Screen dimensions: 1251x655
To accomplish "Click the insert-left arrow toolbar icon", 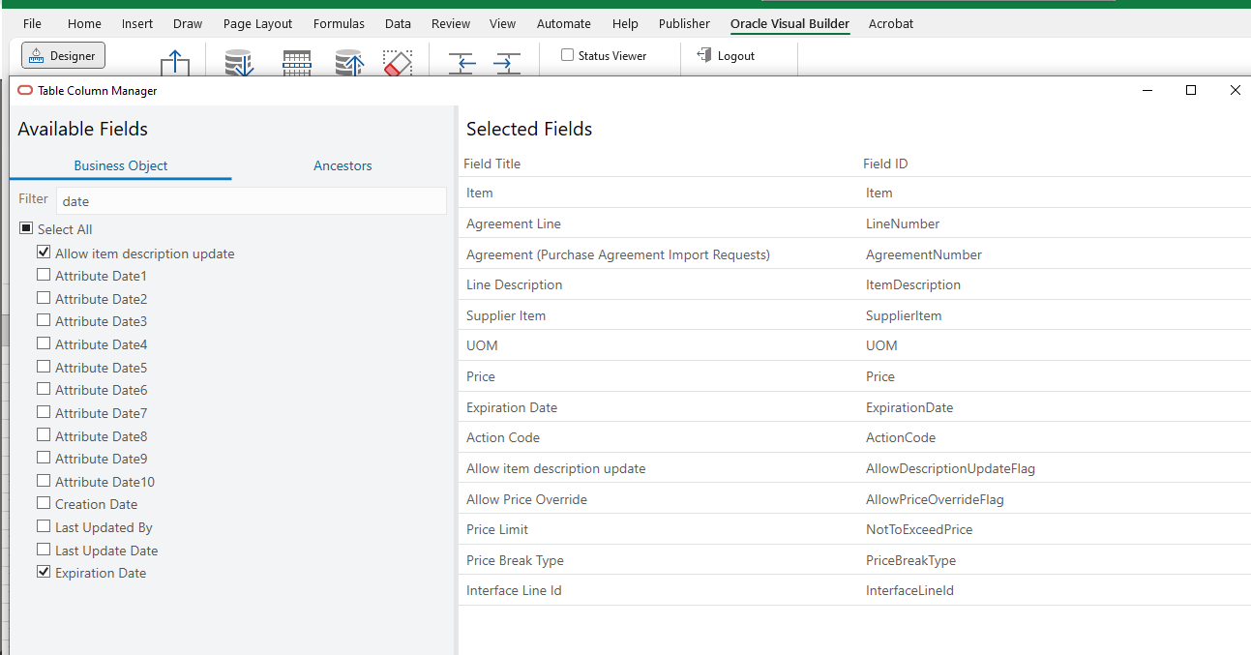I will 462,62.
